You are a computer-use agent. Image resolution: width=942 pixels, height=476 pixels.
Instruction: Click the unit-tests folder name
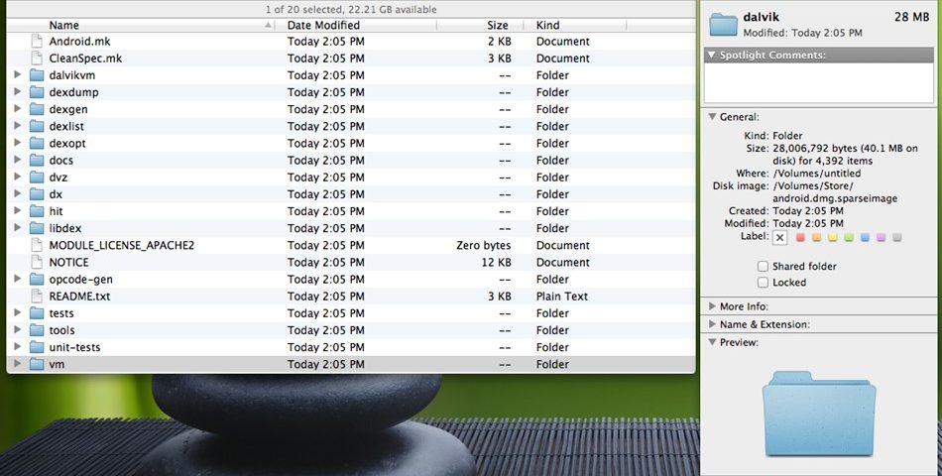click(74, 347)
